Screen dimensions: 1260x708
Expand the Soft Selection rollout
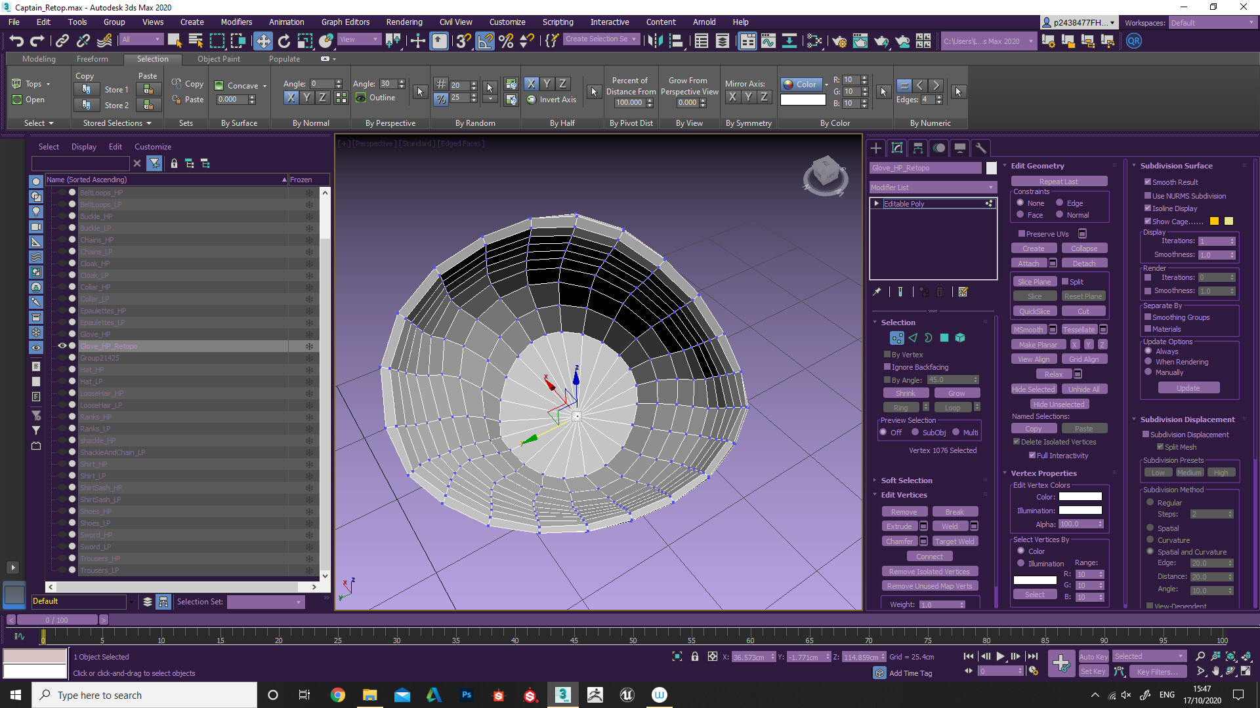point(906,481)
